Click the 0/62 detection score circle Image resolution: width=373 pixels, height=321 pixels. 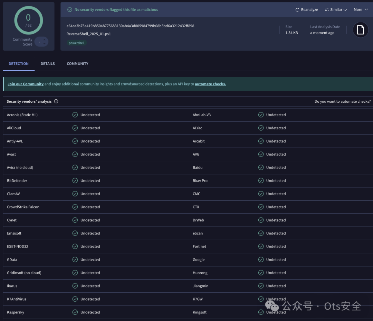[x=29, y=20]
